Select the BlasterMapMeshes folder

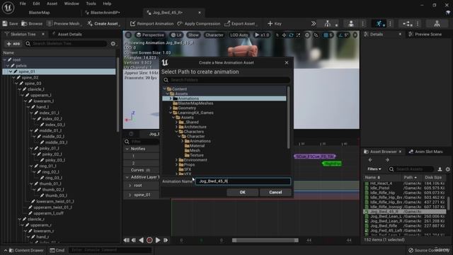pyautogui.click(x=195, y=103)
